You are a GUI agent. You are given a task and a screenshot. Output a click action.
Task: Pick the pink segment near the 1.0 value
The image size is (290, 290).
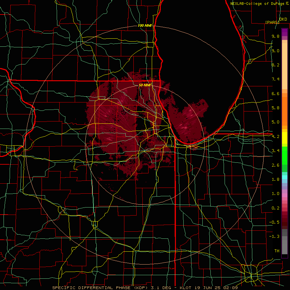point(285,195)
